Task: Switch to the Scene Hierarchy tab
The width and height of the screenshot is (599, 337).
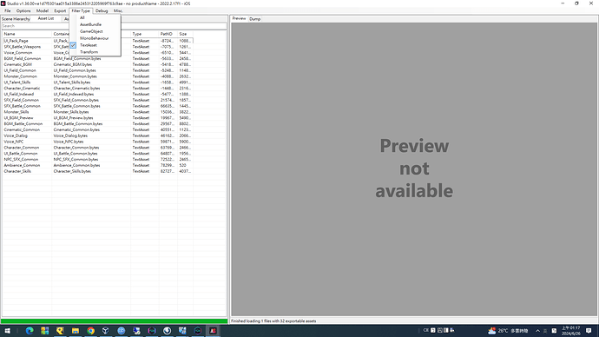Action: (x=16, y=19)
